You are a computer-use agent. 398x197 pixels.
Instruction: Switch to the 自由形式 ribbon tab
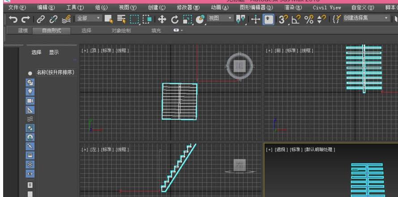[x=51, y=31]
